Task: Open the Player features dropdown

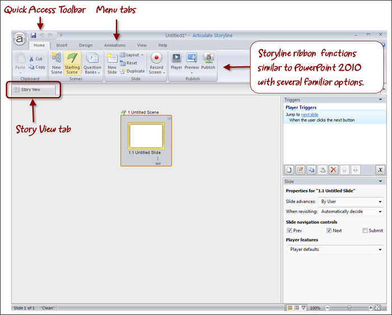Action: (x=335, y=249)
